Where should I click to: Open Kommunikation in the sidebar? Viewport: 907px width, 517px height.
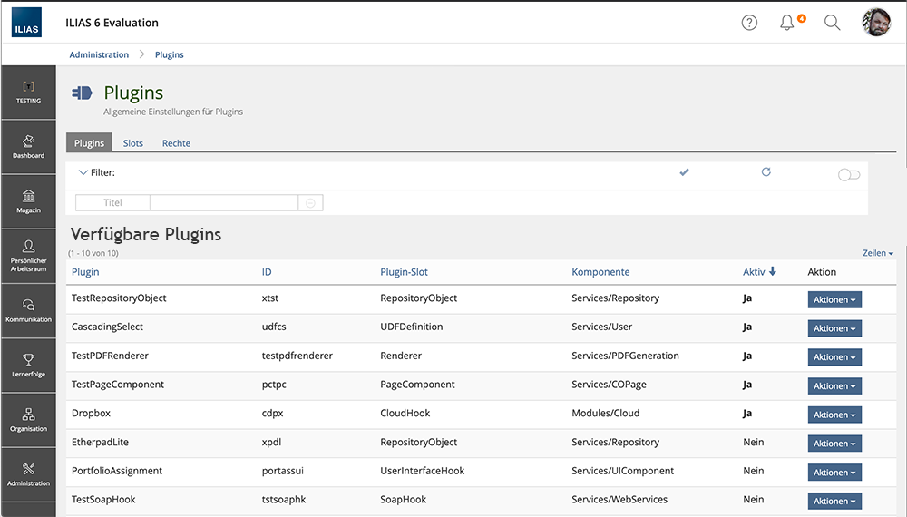[28, 310]
